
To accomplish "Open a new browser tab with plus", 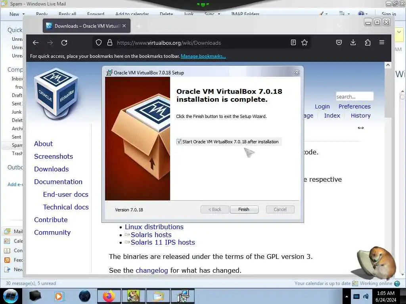I will click(x=139, y=26).
